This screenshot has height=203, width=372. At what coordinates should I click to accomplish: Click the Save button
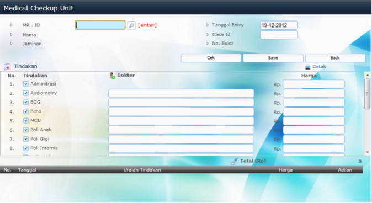pyautogui.click(x=273, y=58)
